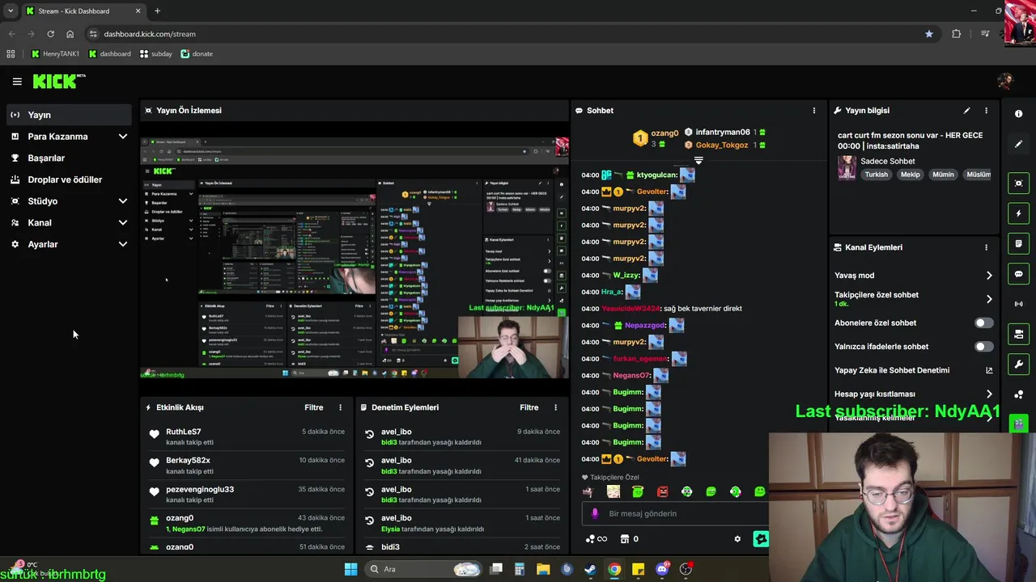
Task: Open browser extensions puzzle icon
Action: (957, 34)
